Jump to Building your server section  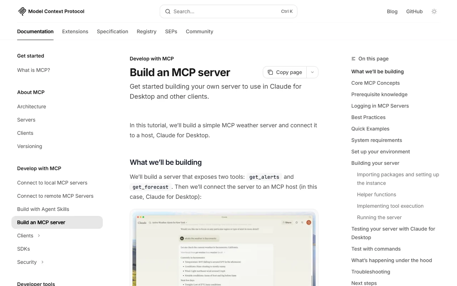[x=375, y=163]
